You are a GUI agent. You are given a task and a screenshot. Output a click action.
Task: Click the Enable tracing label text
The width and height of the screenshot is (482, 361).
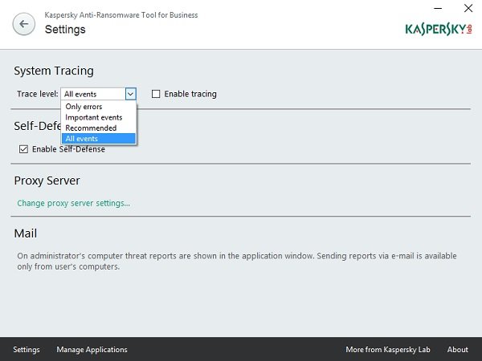[190, 94]
